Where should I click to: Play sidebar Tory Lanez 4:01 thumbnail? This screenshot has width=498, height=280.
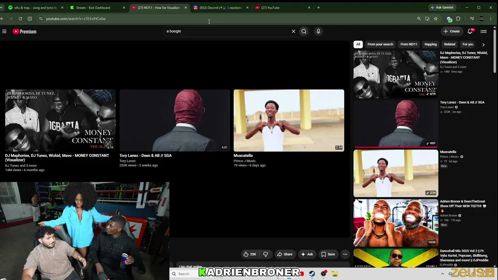[x=396, y=124]
